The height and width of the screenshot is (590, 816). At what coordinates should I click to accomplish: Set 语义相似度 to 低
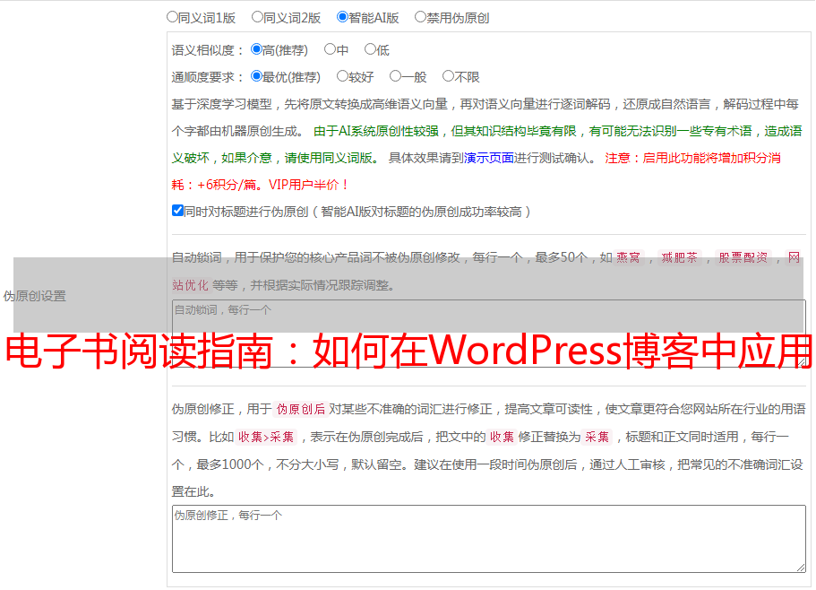click(x=370, y=49)
